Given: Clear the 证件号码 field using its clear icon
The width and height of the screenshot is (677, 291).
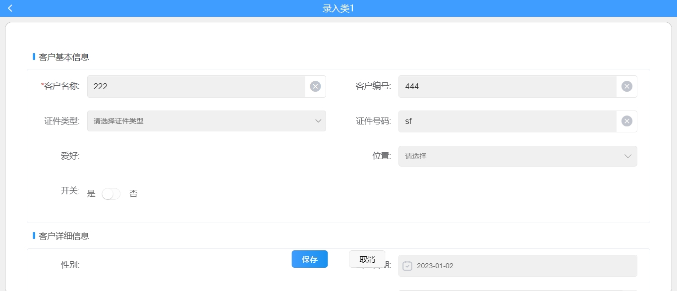Looking at the screenshot, I should [626, 120].
